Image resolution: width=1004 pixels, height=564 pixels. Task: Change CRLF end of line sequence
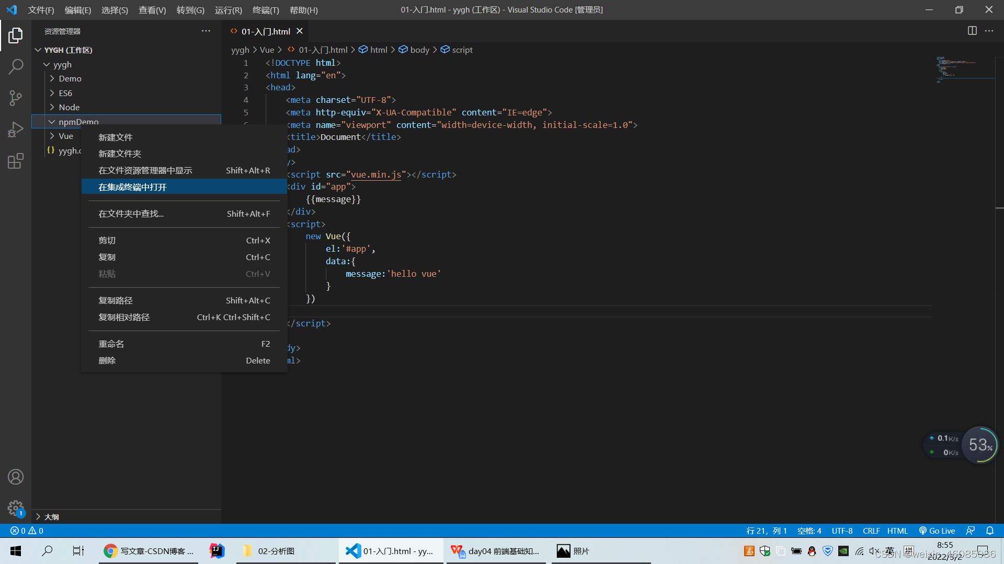coord(871,531)
